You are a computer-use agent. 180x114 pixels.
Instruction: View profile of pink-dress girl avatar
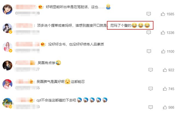coord(7,47)
